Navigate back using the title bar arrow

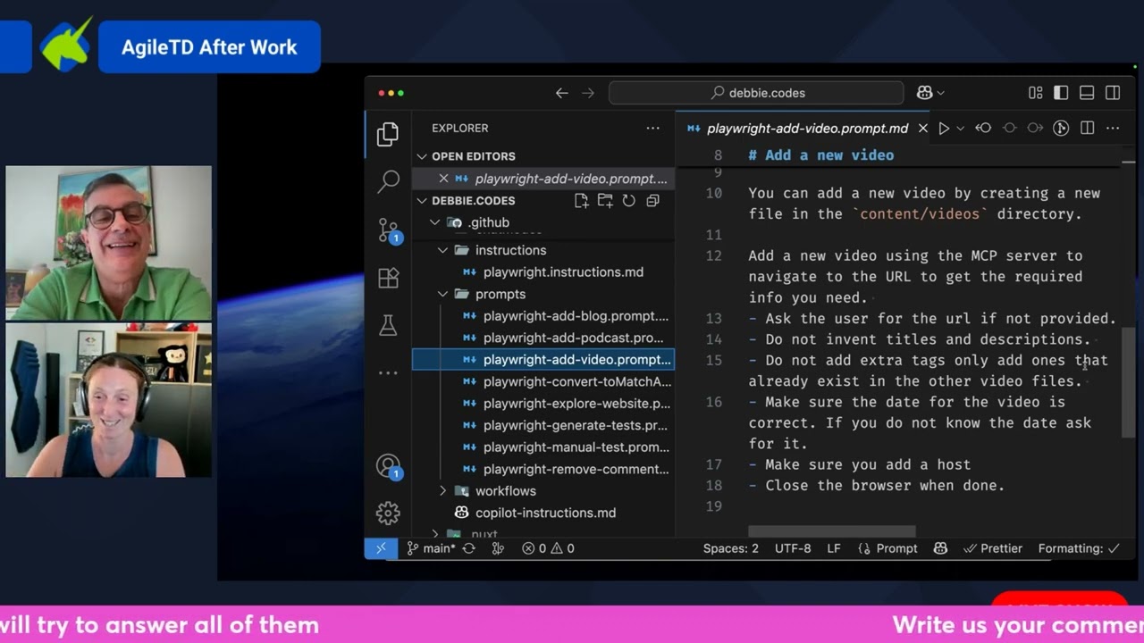click(x=561, y=93)
